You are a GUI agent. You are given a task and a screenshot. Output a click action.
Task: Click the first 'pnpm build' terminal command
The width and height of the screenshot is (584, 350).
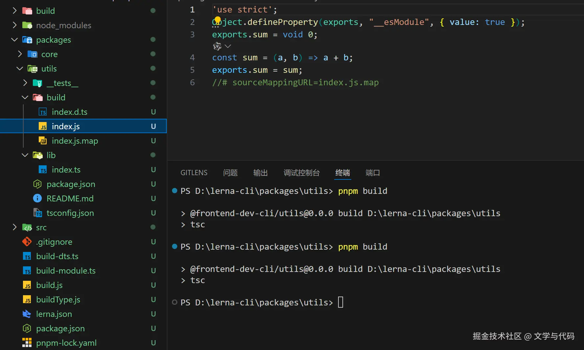click(363, 191)
